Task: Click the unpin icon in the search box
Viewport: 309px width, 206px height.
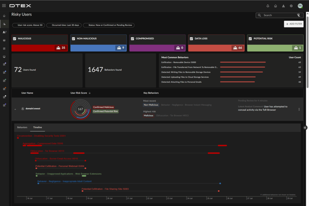Action: [x=298, y=15]
